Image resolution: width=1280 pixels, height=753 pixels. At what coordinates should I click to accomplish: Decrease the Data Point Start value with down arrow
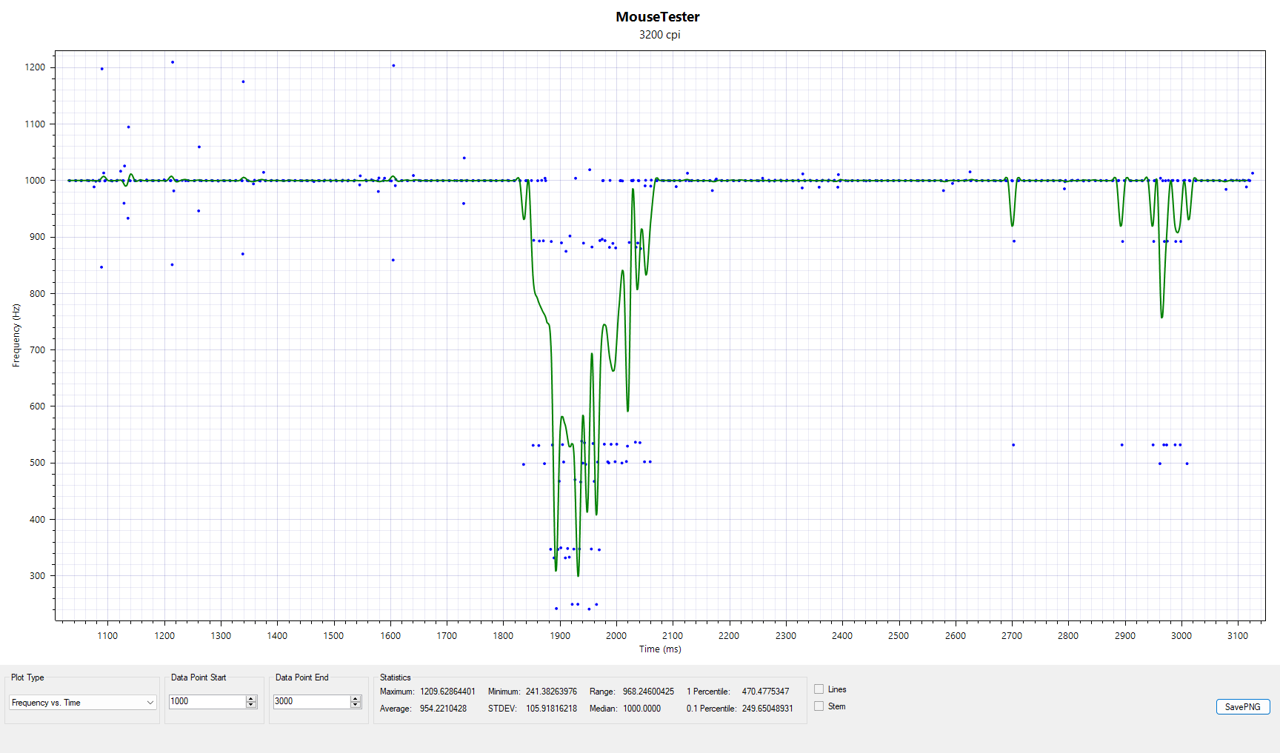coord(251,705)
